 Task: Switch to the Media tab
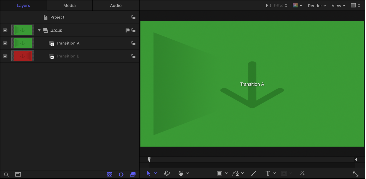click(x=69, y=5)
